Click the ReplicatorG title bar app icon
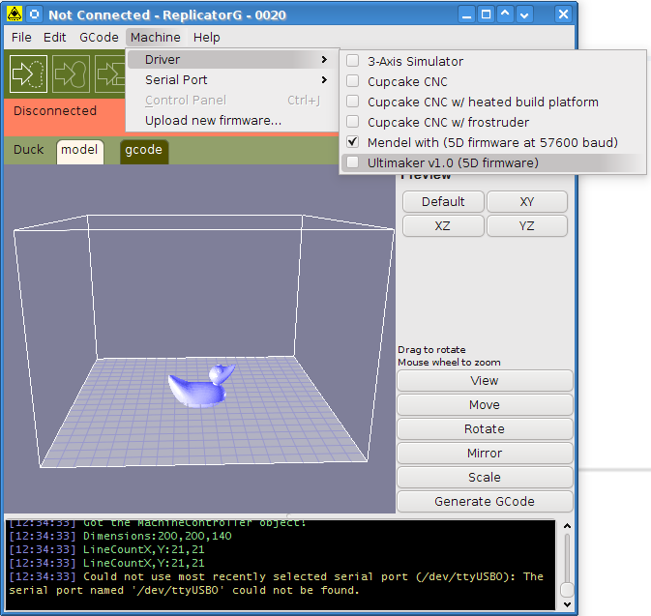 [x=15, y=15]
